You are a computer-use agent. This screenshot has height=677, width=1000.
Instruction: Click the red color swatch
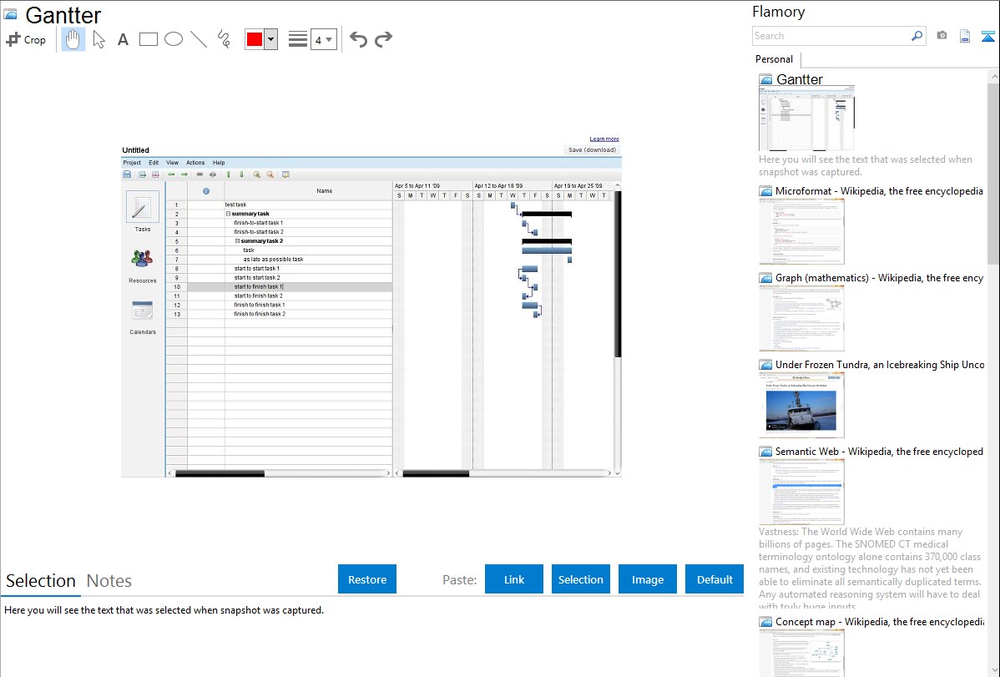point(255,39)
